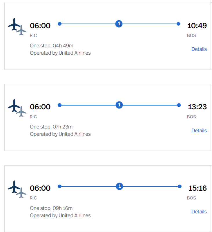Image resolution: width=212 pixels, height=232 pixels.
Task: Click the BOS airport code under 13:23
Action: (191, 117)
